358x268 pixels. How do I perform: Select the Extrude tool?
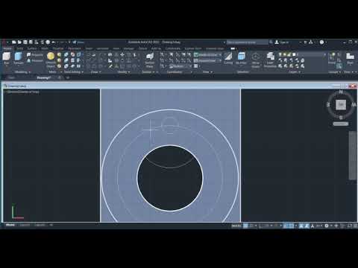pyautogui.click(x=19, y=58)
